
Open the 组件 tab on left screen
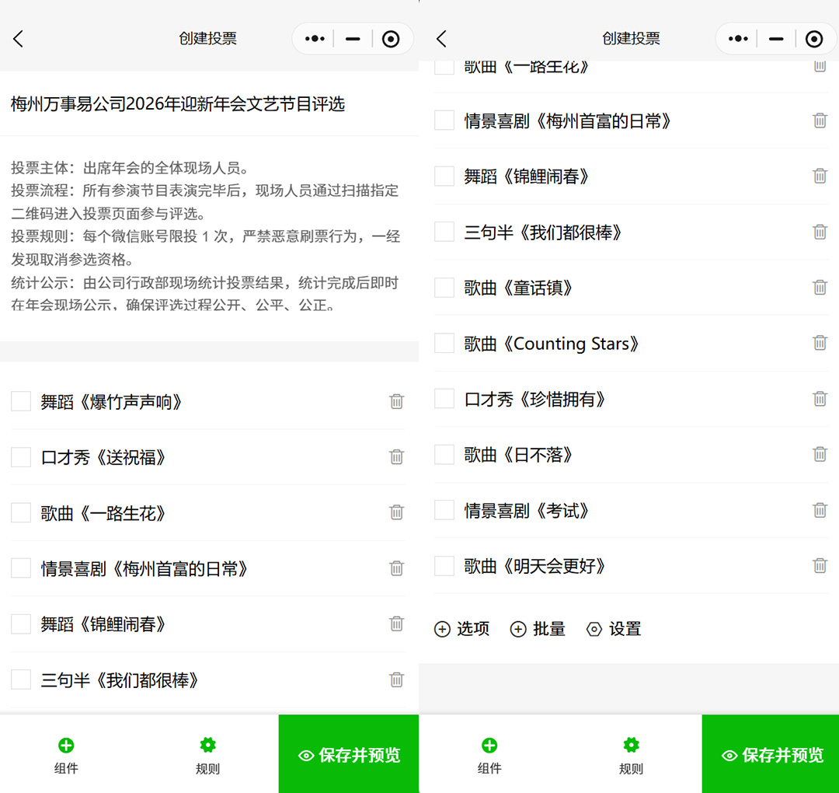point(66,755)
